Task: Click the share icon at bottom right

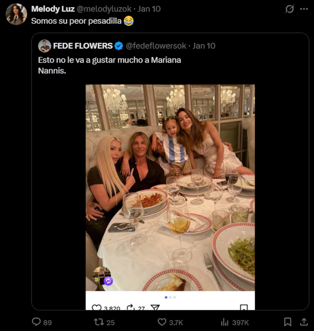Action: [304, 322]
